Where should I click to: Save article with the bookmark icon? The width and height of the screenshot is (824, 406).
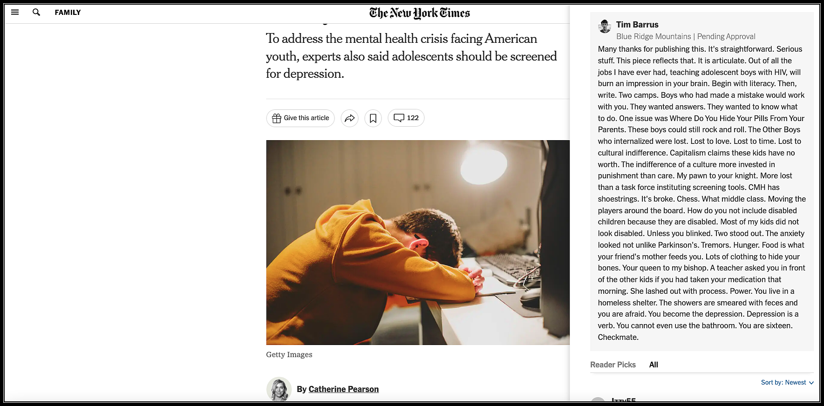[373, 118]
